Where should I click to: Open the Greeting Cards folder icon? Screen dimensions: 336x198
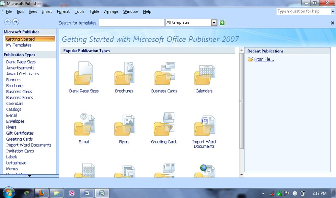pos(164,124)
